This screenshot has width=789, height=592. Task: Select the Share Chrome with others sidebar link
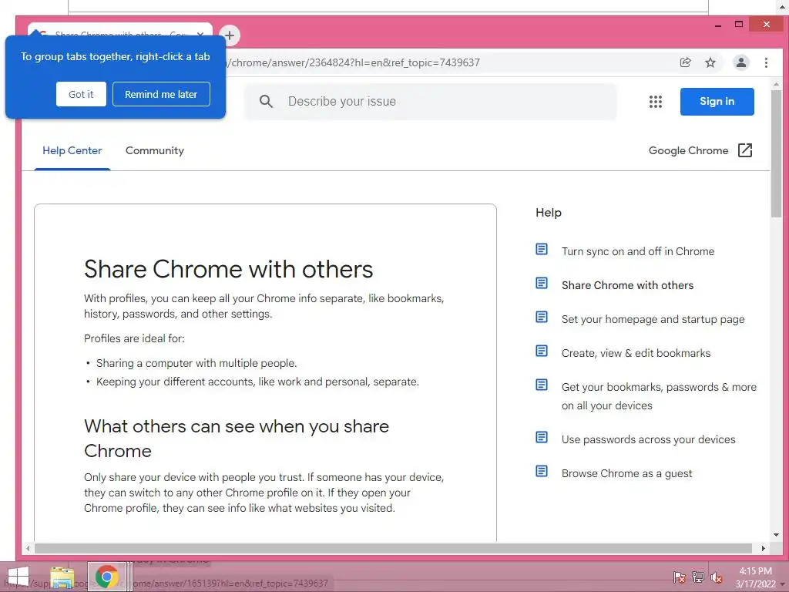[x=627, y=285]
